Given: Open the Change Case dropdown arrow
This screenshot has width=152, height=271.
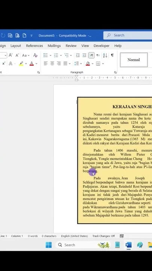Looking at the screenshot, I should (x=29, y=55).
